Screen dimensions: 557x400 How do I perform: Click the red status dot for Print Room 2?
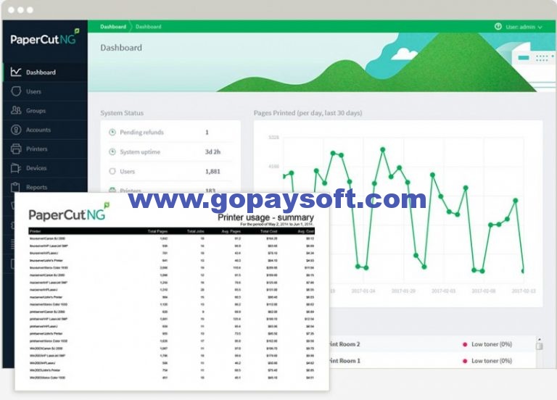coord(465,344)
